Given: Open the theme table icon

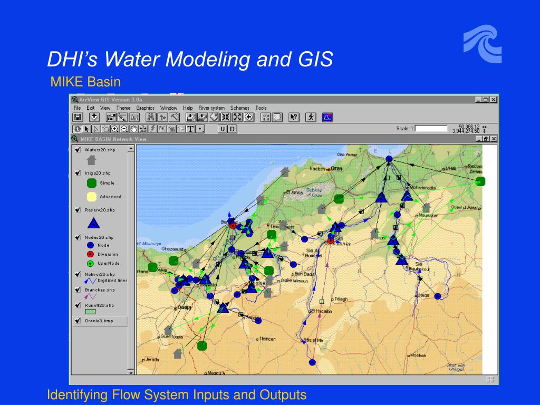Looking at the screenshot, I should 134,118.
